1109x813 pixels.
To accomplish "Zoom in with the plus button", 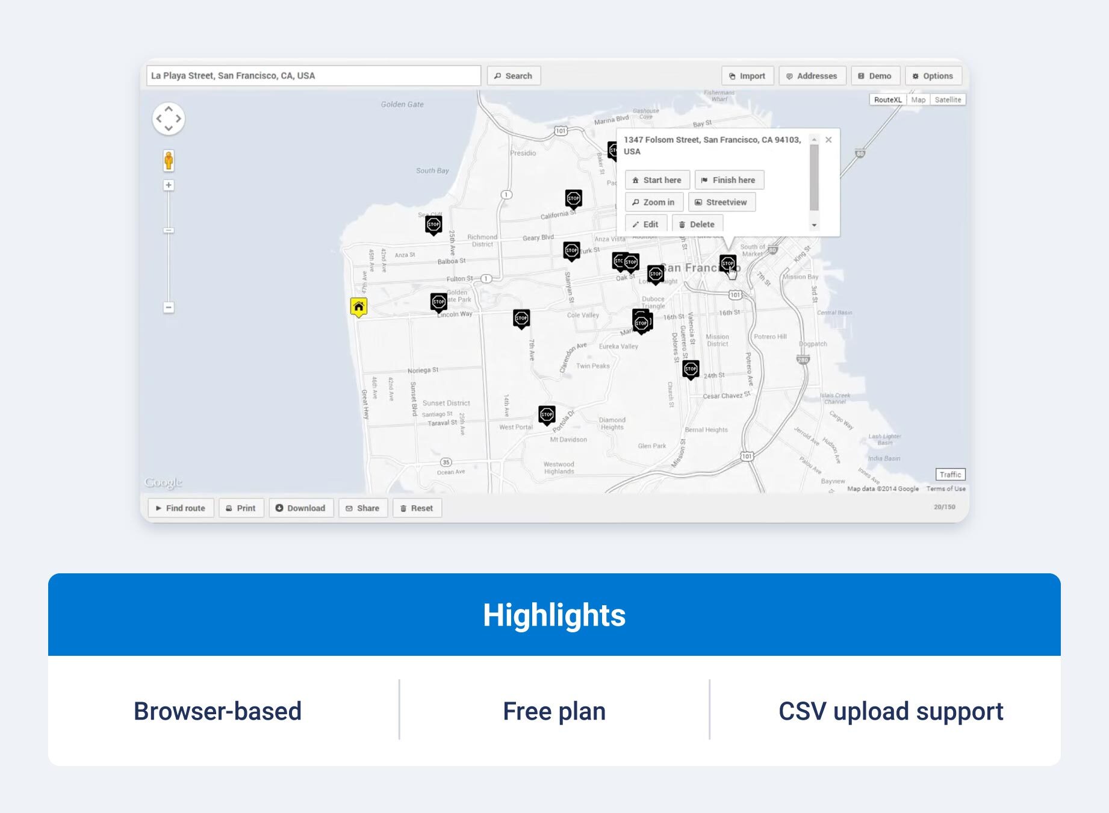I will [169, 185].
